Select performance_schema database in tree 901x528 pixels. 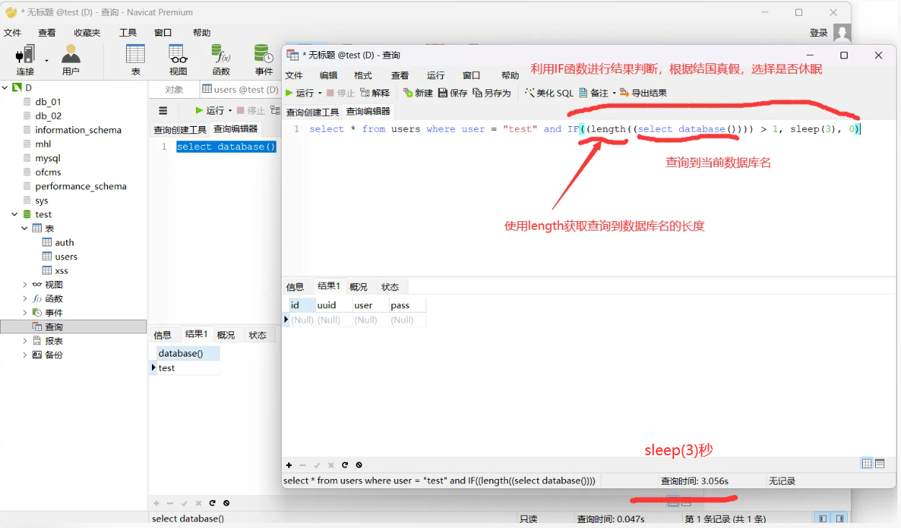[x=81, y=186]
